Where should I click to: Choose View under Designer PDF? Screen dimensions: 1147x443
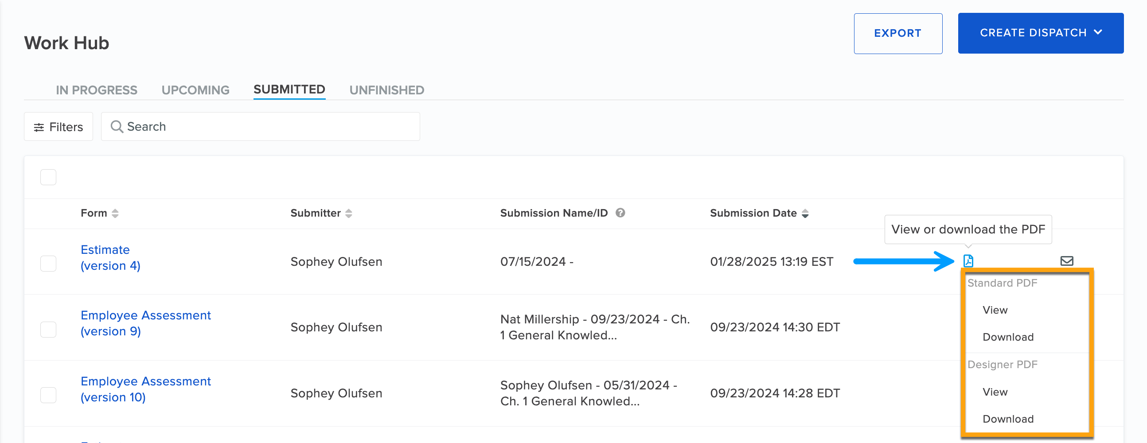[x=995, y=392]
